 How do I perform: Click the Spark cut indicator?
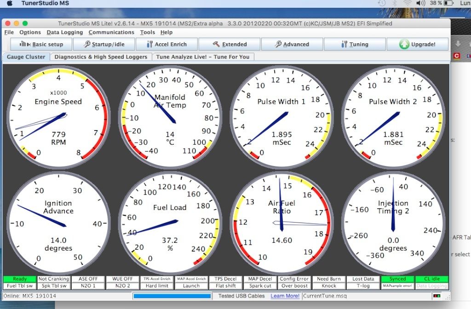[260, 286]
